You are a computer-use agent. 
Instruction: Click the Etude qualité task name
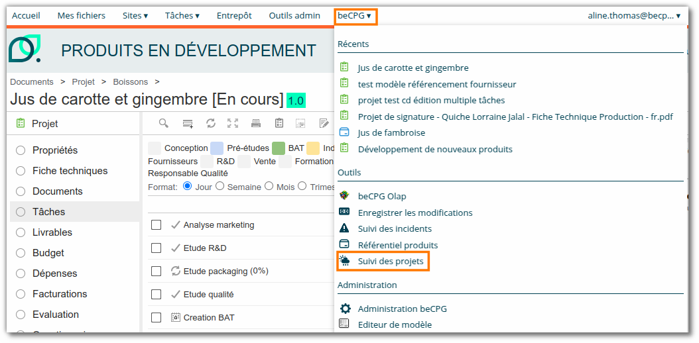coord(209,295)
